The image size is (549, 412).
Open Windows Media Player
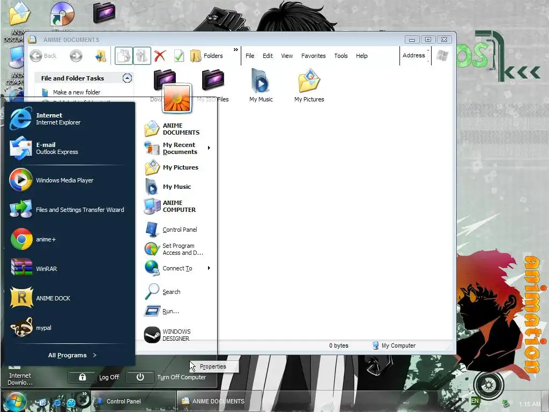(69, 180)
